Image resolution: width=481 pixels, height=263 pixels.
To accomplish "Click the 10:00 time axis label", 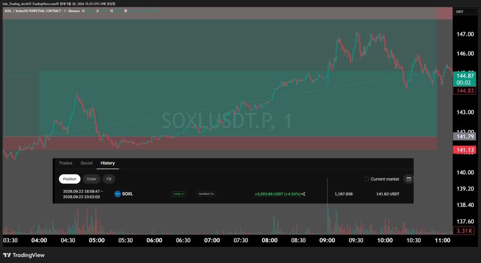I will tap(385, 240).
